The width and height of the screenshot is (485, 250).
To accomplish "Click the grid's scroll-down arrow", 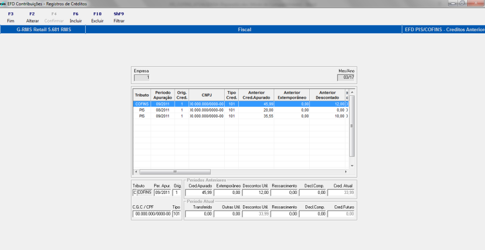I will pos(352,166).
